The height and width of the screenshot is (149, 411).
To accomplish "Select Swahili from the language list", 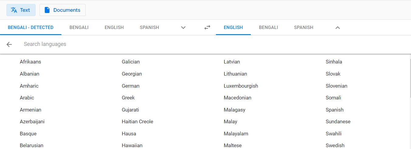I will pos(333,134).
